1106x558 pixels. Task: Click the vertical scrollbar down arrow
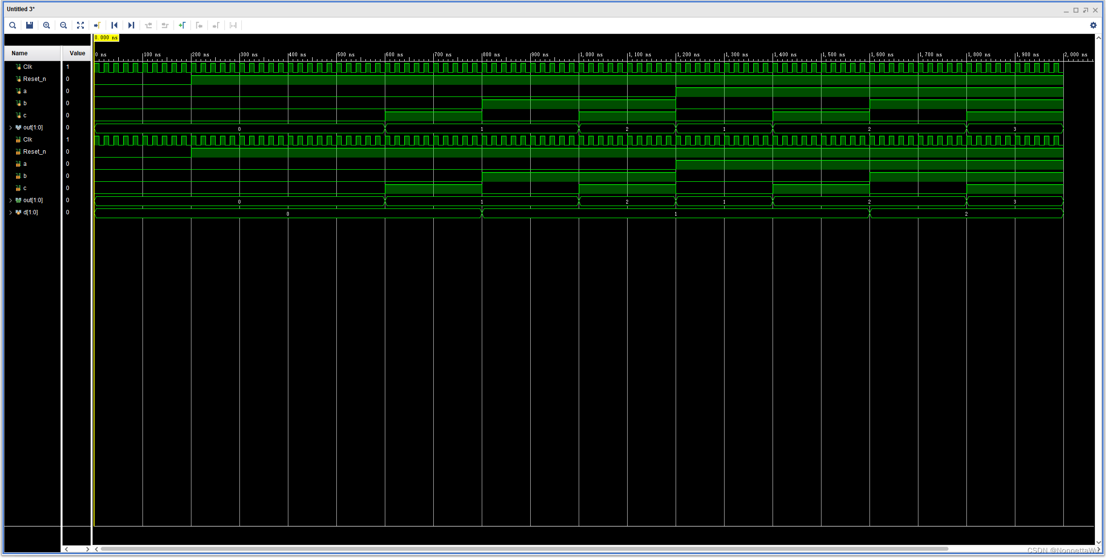(x=1099, y=542)
